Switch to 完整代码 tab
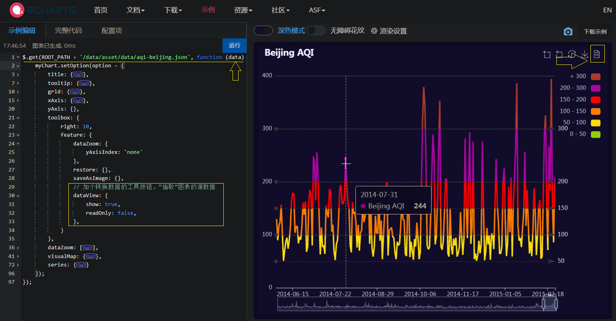 tap(68, 30)
